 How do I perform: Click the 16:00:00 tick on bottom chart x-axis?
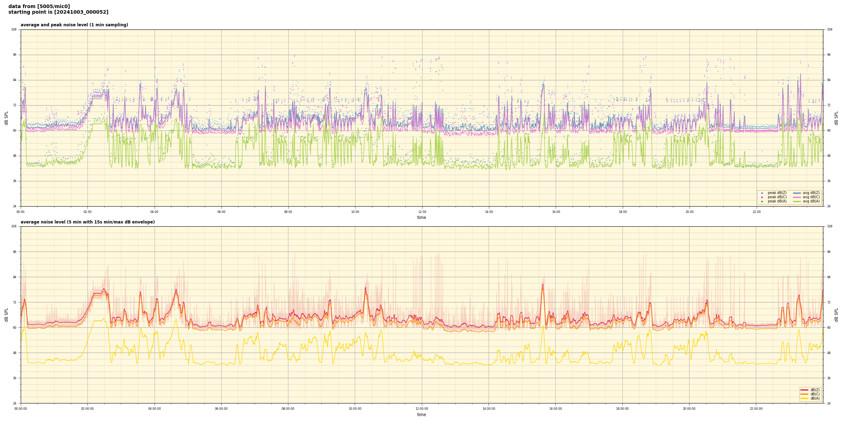click(x=555, y=409)
